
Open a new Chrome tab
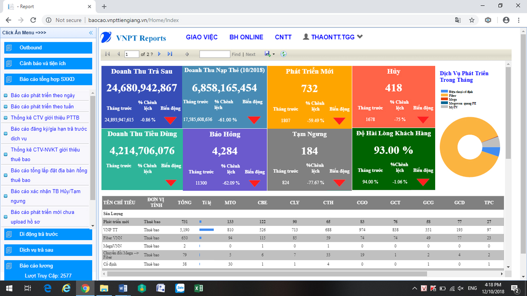pos(104,6)
